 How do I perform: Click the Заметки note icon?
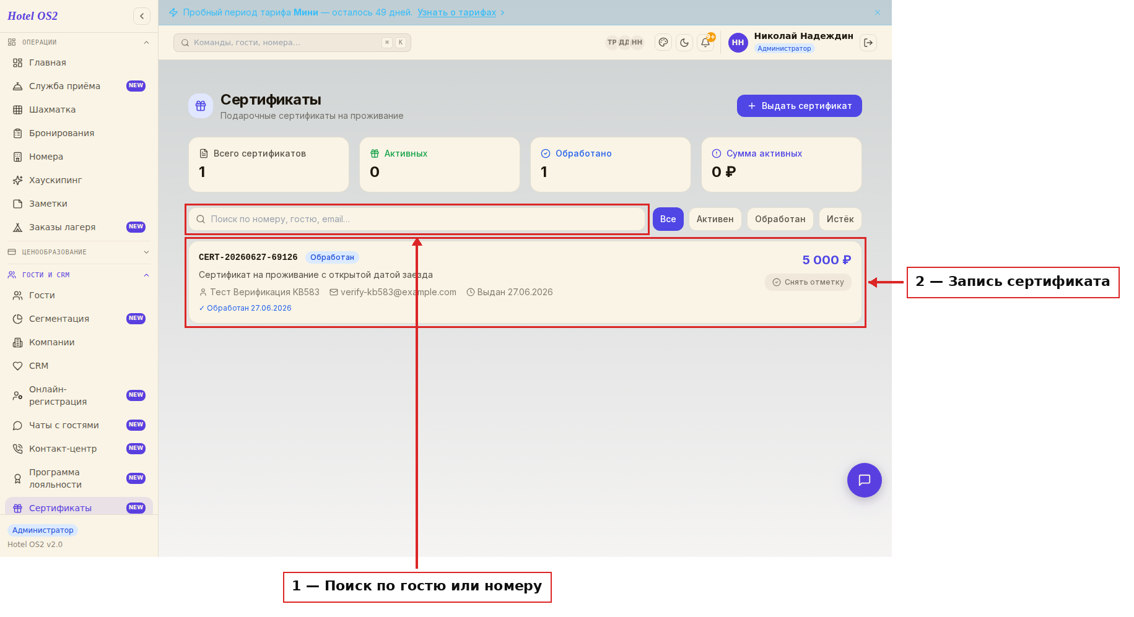[x=18, y=204]
